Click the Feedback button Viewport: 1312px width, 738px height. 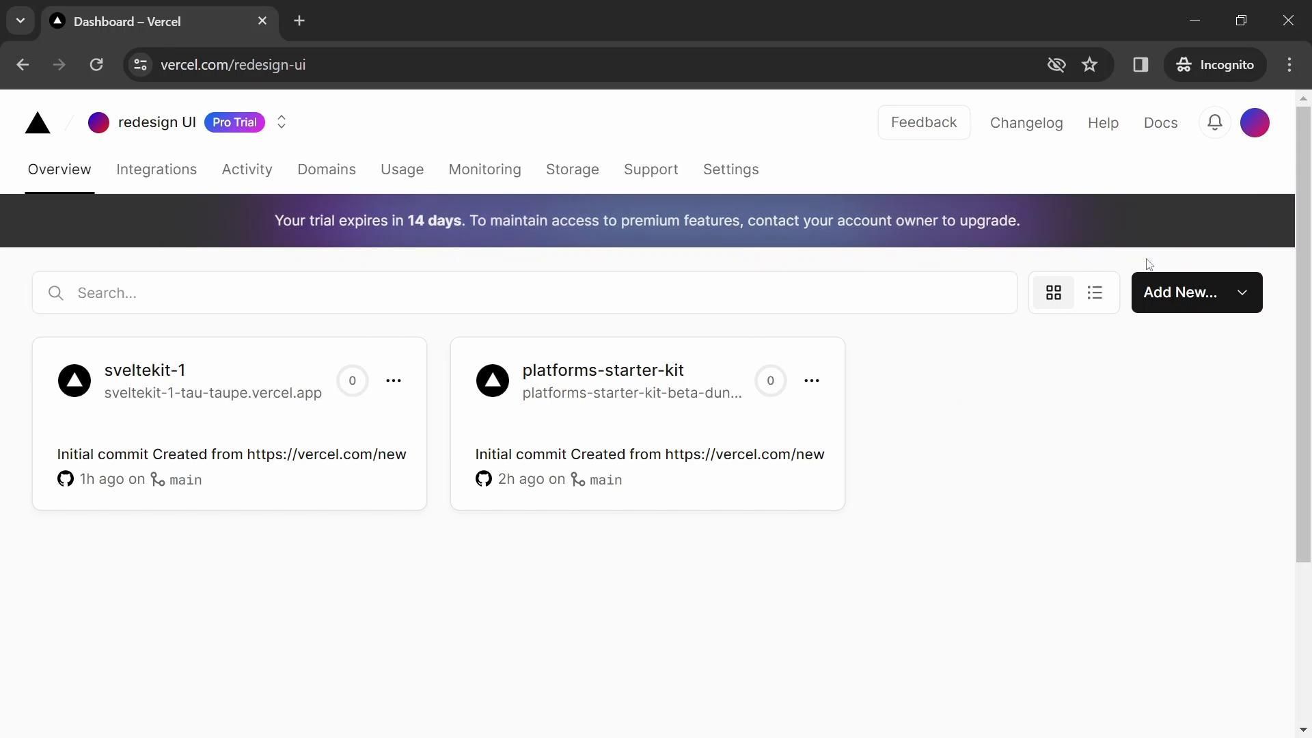coord(923,122)
